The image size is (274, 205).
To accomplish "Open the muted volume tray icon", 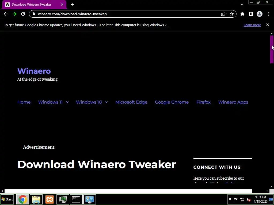I will click(249, 199).
